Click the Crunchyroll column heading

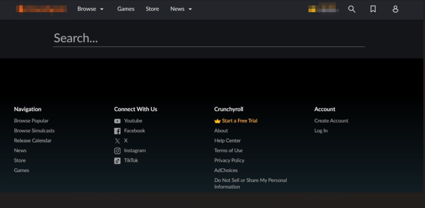pyautogui.click(x=229, y=109)
